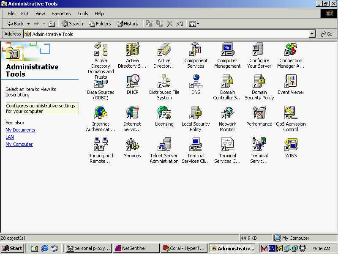The image size is (338, 255).
Task: Open the Event Viewer icon
Action: [x=291, y=82]
